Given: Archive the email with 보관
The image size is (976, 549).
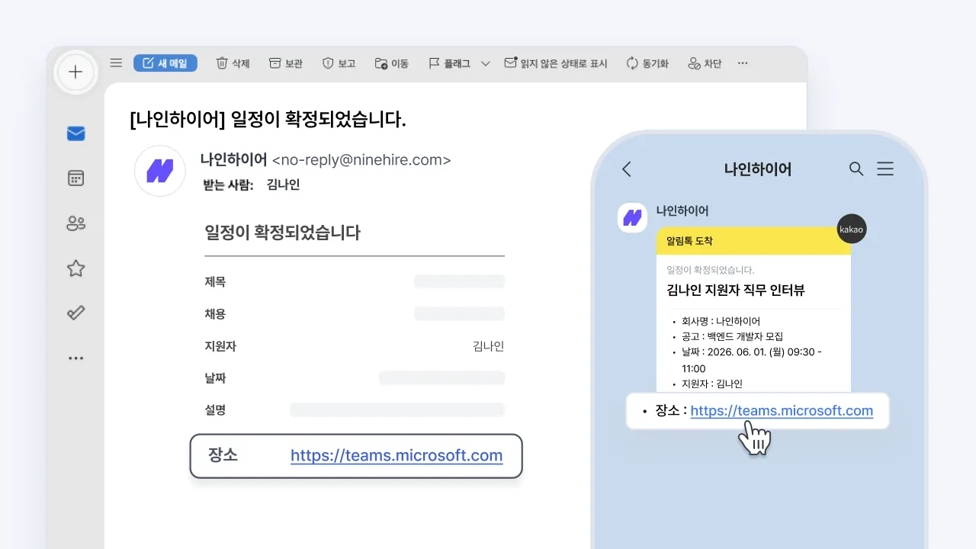Looking at the screenshot, I should (286, 63).
